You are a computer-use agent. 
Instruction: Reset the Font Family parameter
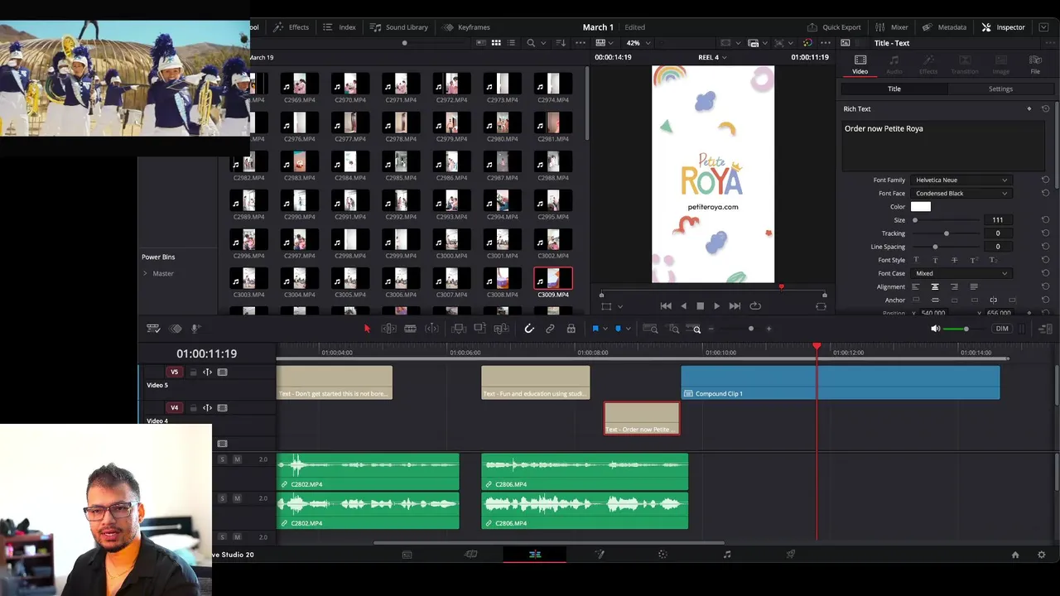pyautogui.click(x=1045, y=180)
